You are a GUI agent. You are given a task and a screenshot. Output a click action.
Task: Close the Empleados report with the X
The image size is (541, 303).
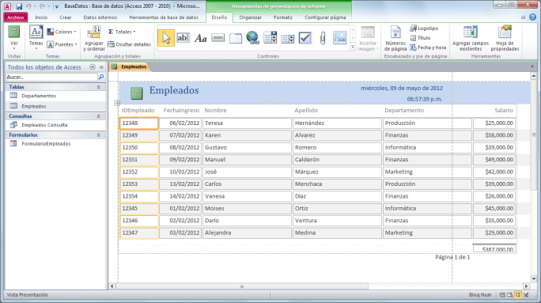point(532,66)
